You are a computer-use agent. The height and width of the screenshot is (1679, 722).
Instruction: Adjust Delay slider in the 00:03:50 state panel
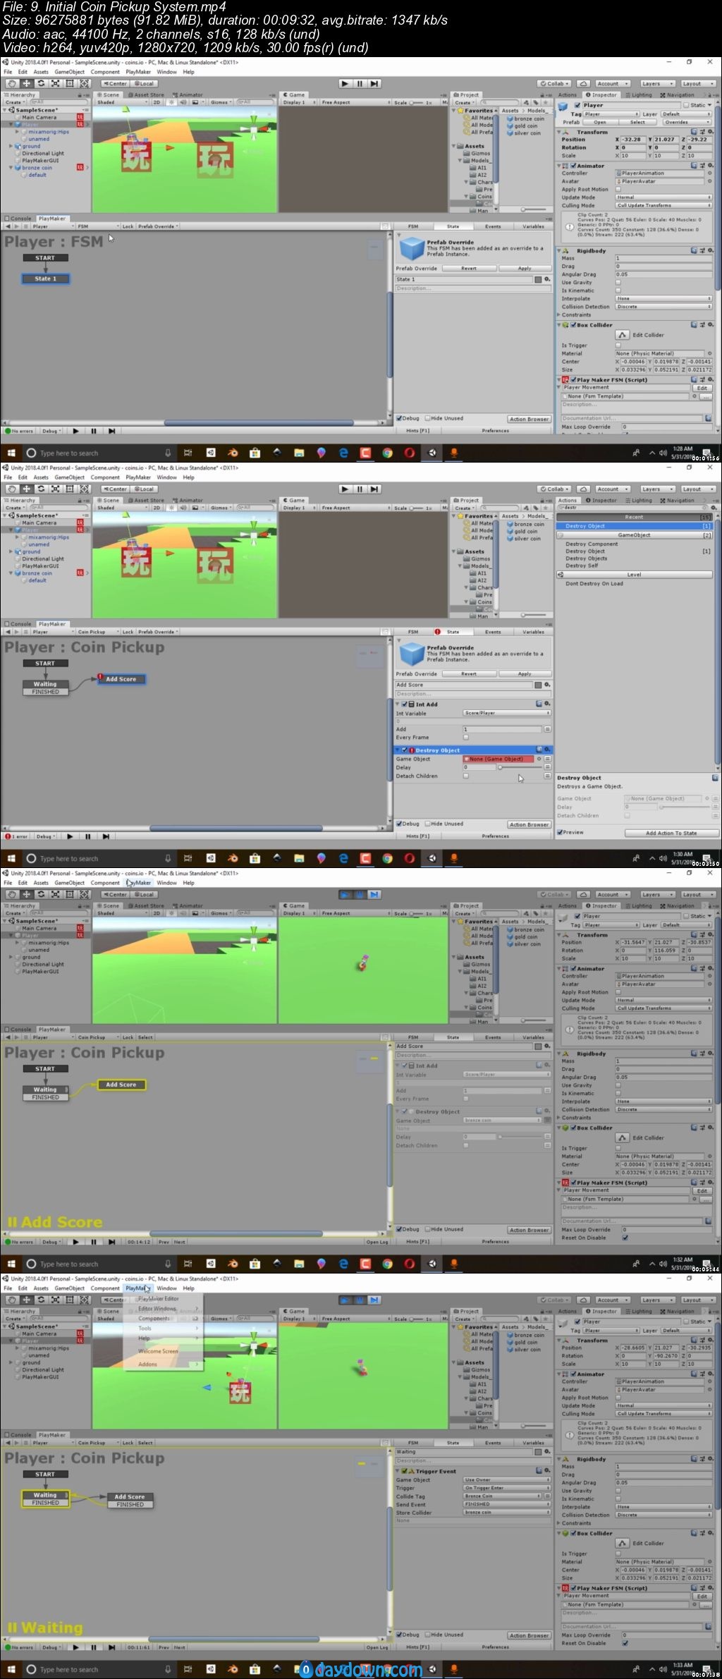pos(520,767)
